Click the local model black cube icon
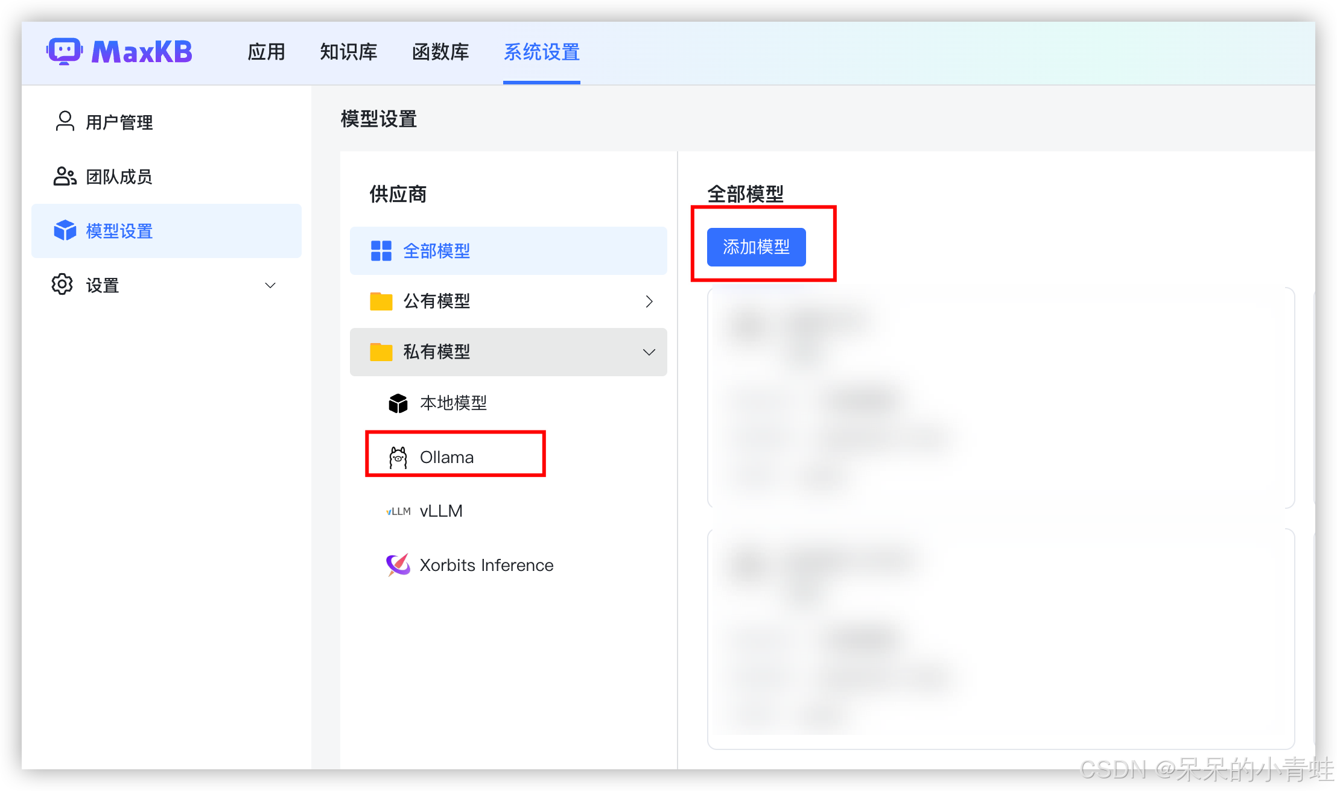This screenshot has width=1337, height=791. [398, 403]
